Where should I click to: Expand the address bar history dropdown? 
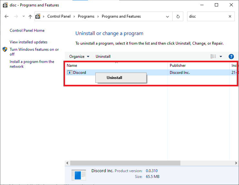pyautogui.click(x=167, y=16)
